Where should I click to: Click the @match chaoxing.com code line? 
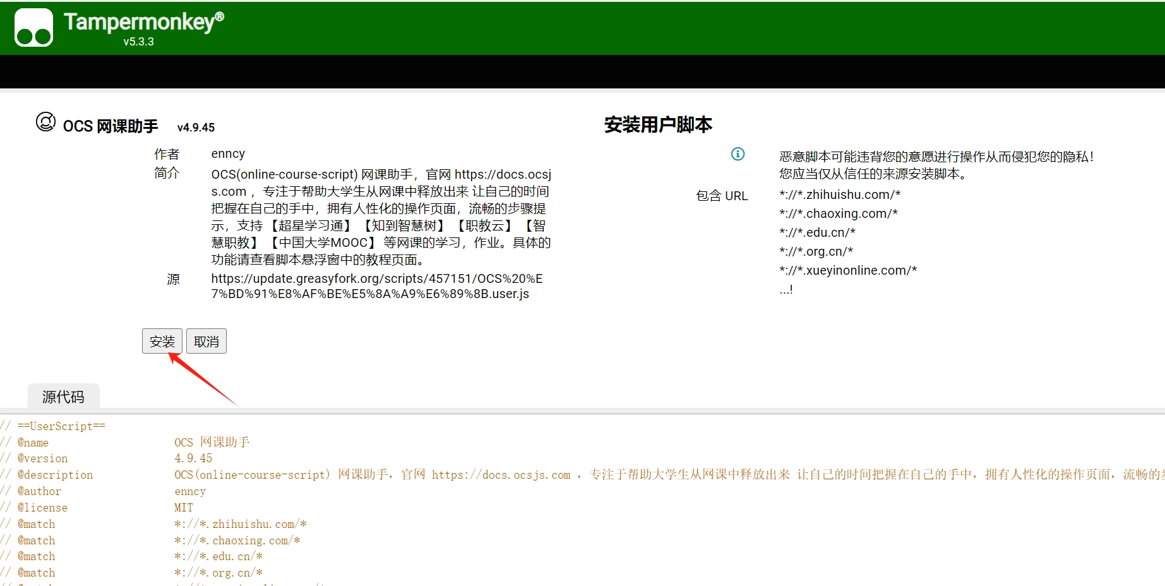[x=150, y=541]
